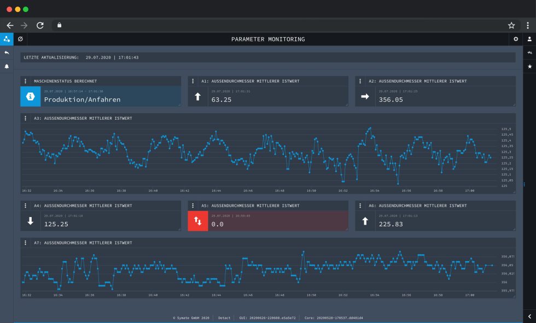Open settings gear in Parameter Monitoring header

[515, 39]
